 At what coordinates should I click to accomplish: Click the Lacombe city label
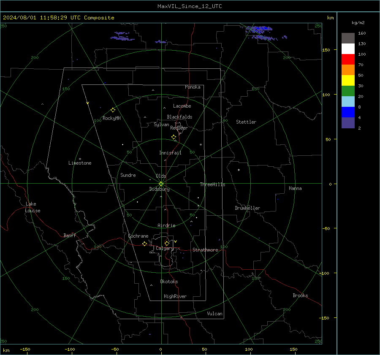point(182,106)
